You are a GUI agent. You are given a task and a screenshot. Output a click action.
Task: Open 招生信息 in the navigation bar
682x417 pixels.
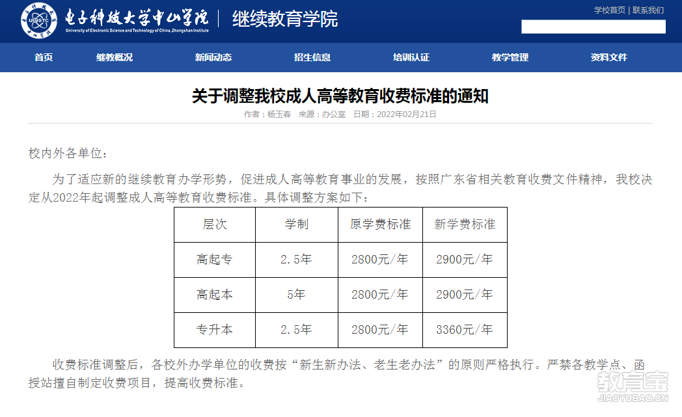(312, 57)
